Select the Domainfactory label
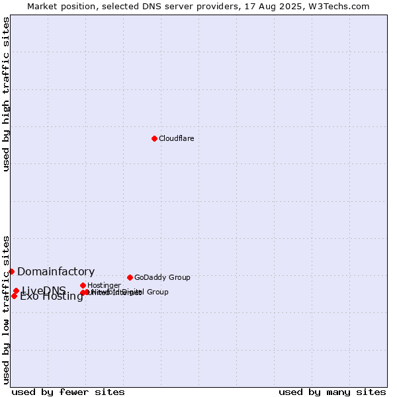This screenshot has height=397, width=397. pos(56,271)
